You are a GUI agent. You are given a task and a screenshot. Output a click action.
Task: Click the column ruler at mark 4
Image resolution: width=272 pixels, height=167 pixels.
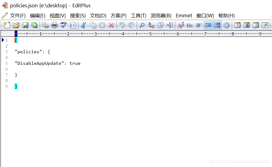tap(123, 33)
